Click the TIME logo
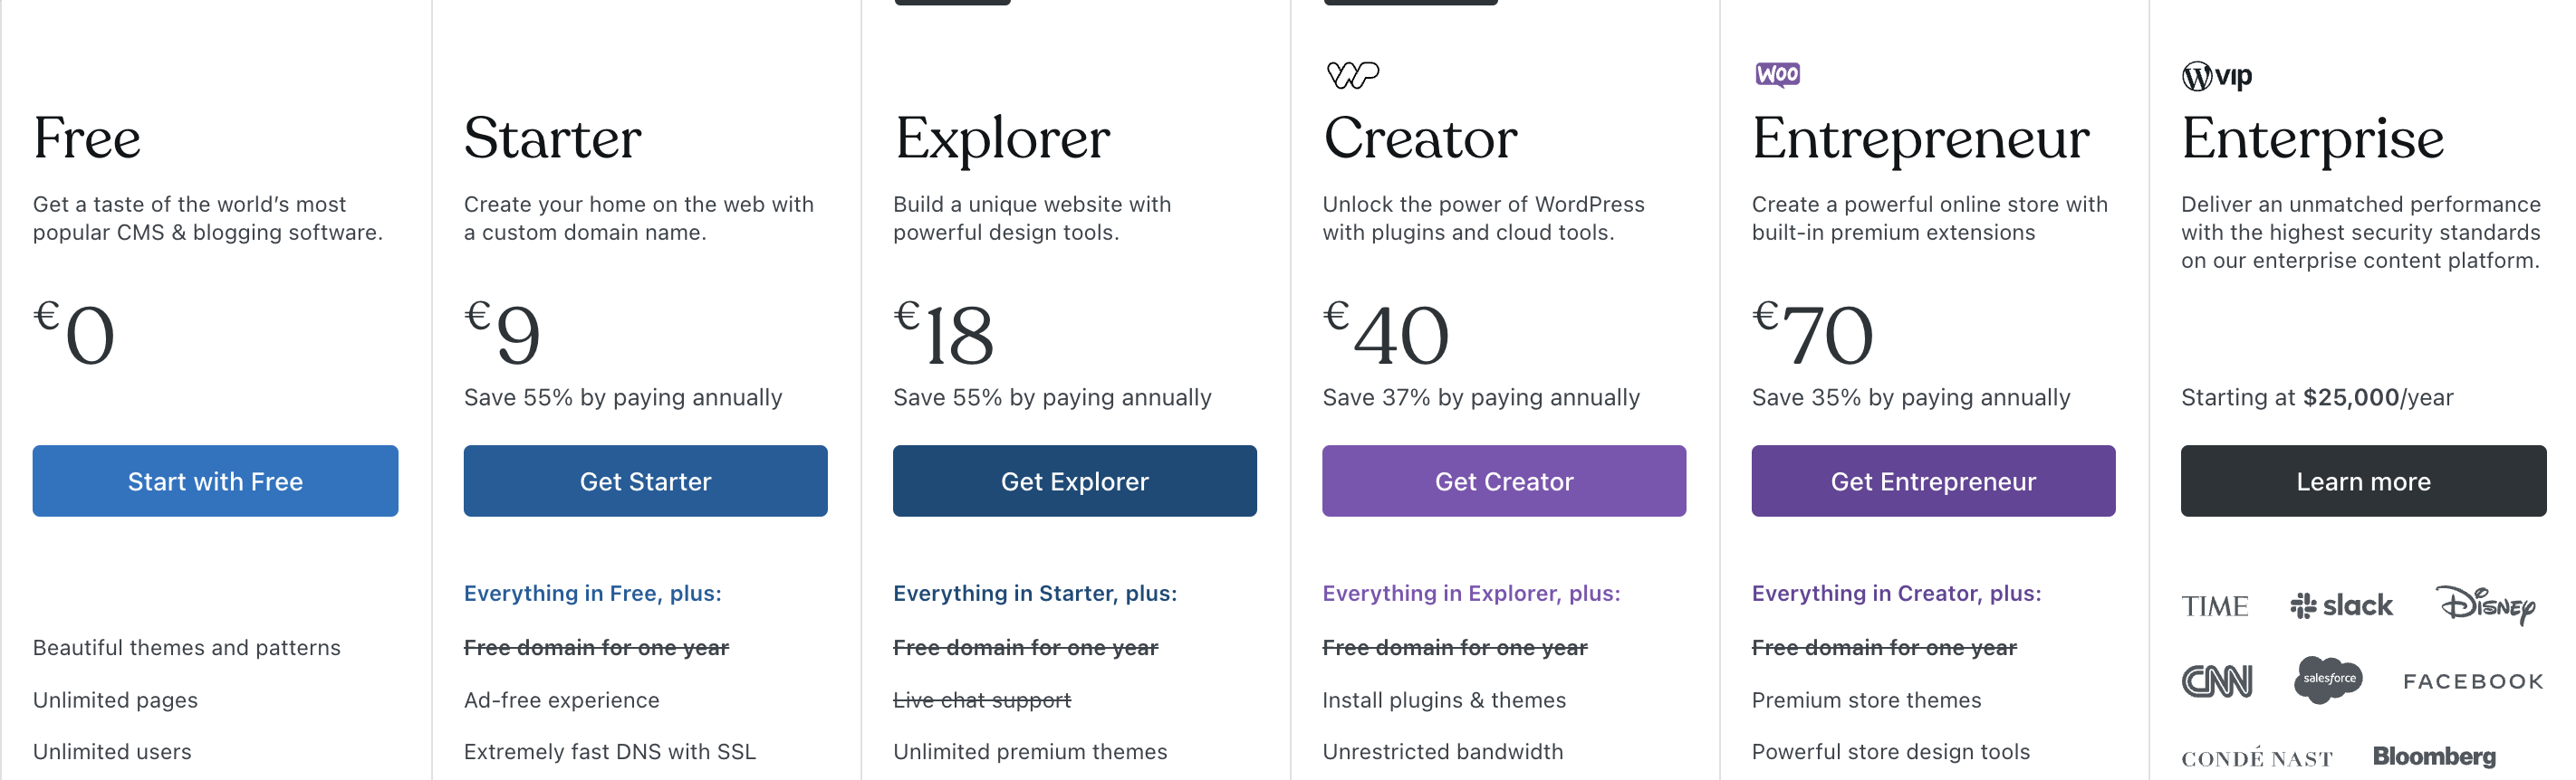Viewport: 2576px width, 780px height. click(x=2214, y=606)
